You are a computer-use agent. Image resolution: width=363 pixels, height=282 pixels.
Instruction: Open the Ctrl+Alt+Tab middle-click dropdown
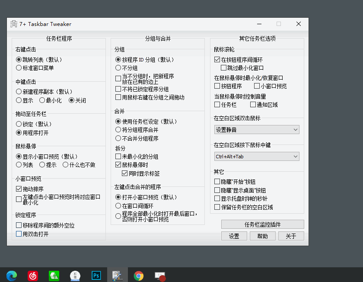pos(256,156)
